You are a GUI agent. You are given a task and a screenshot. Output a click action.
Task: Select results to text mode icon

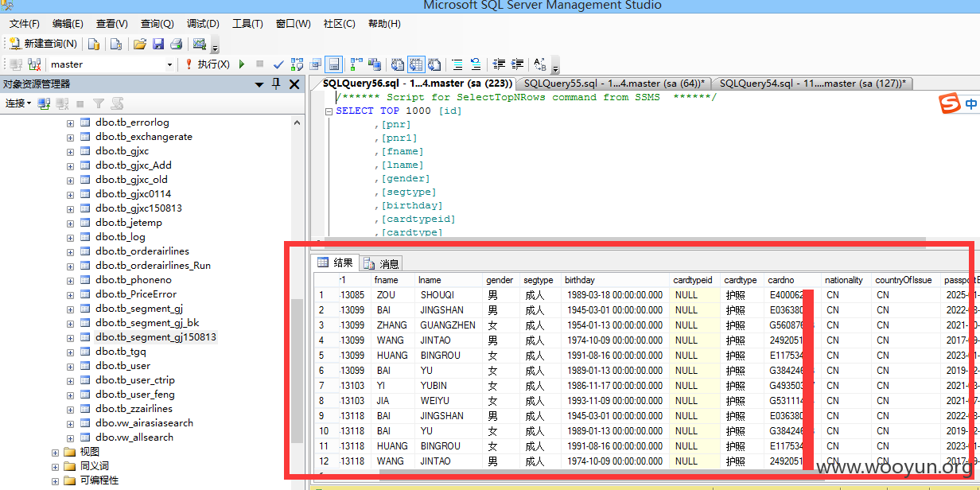point(397,64)
